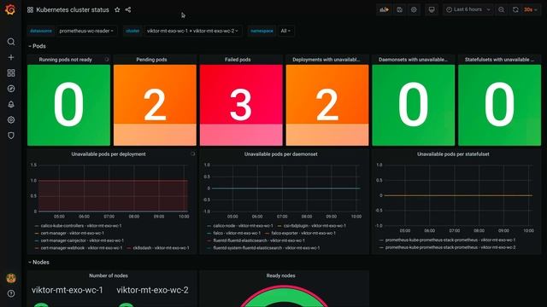Click the namespace variable label
The image size is (547, 307).
coord(262,31)
